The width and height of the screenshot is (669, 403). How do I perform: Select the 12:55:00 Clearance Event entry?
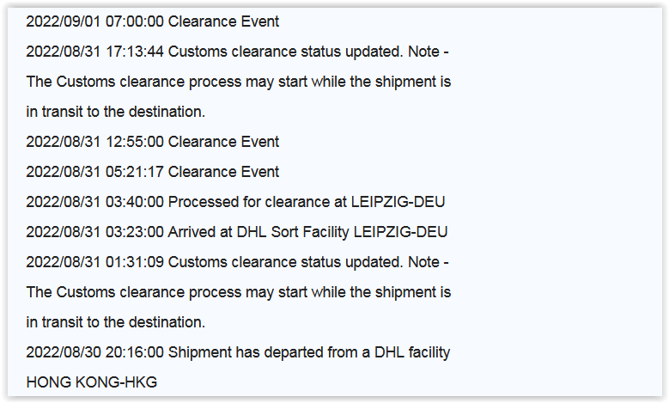[152, 142]
